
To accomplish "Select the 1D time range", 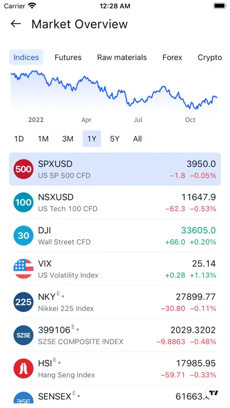I will click(19, 139).
